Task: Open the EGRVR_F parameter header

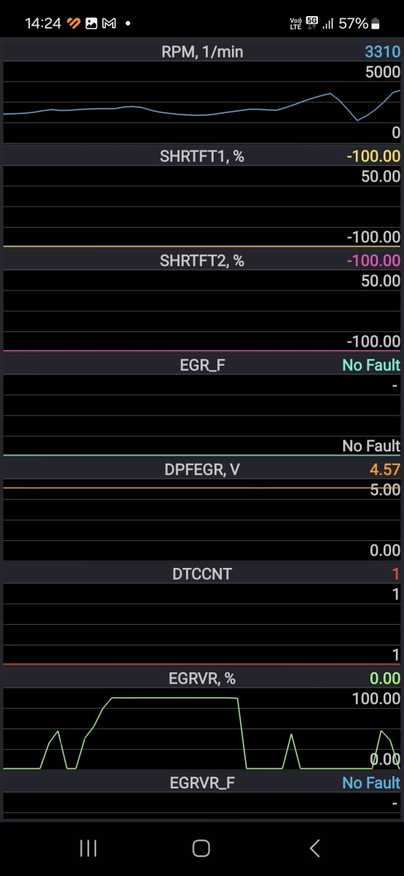Action: pyautogui.click(x=202, y=783)
